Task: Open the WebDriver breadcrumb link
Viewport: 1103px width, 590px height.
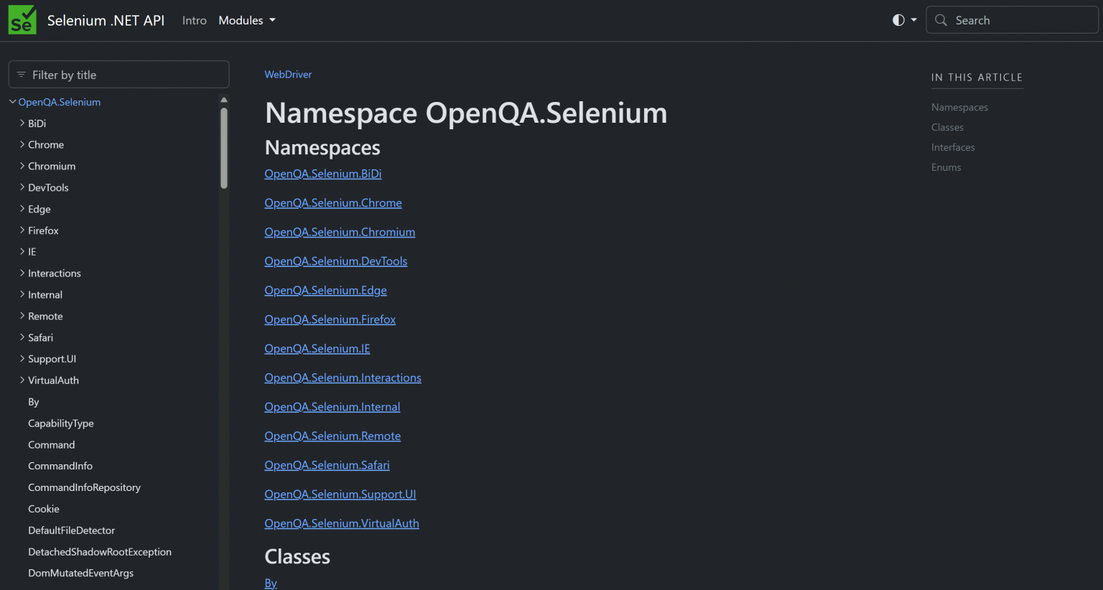Action: pos(288,74)
